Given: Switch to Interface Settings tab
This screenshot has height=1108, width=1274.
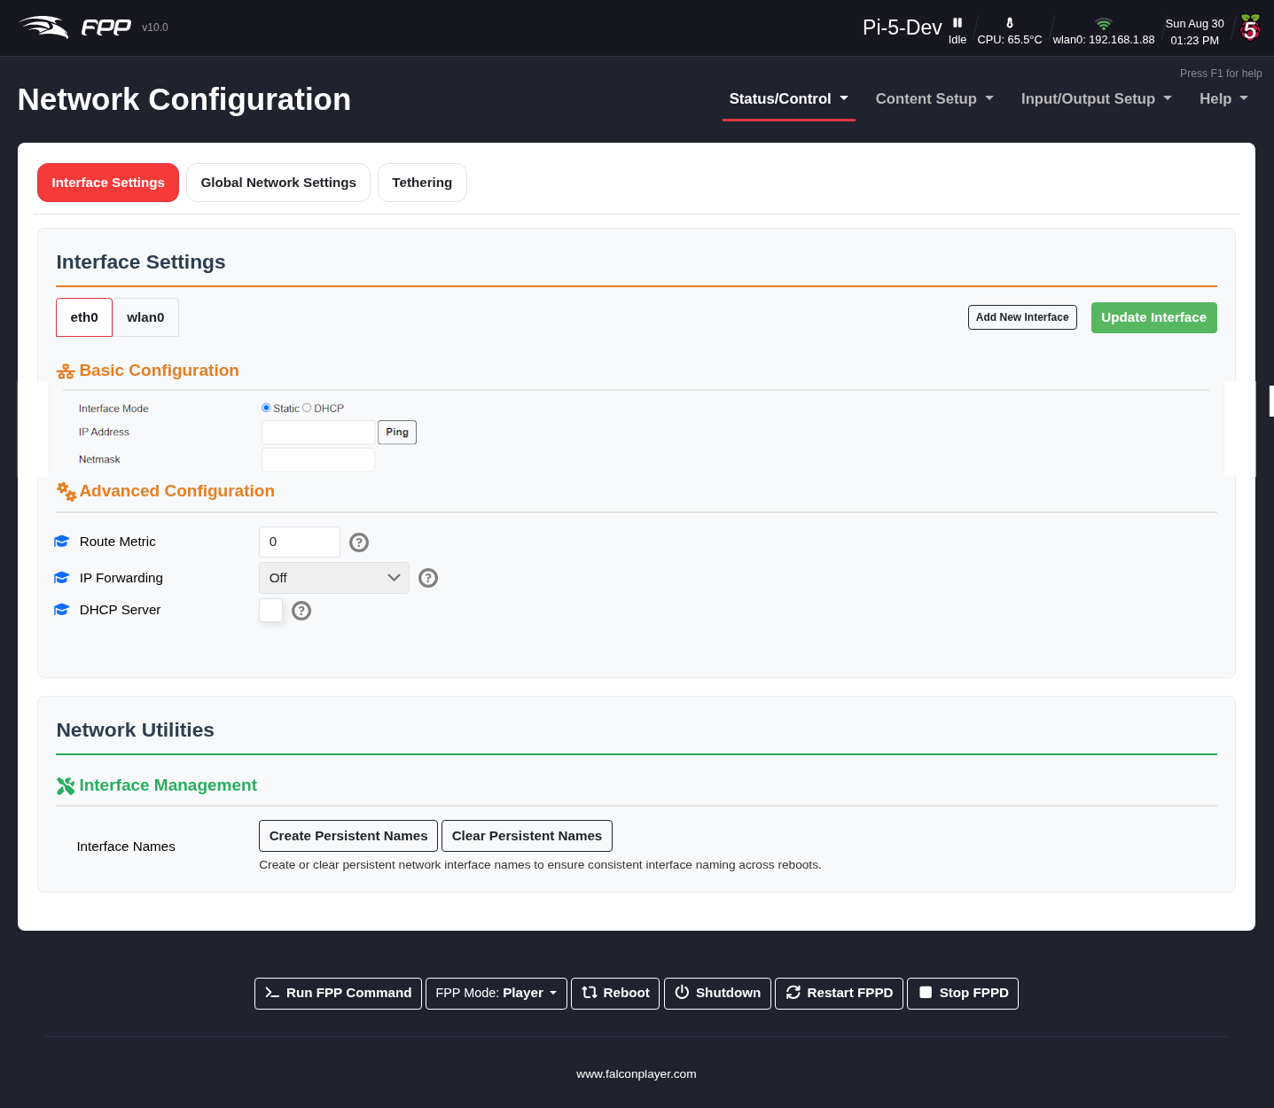Looking at the screenshot, I should point(108,183).
